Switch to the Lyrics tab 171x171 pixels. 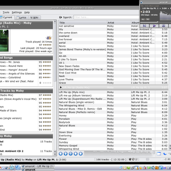[x=21, y=18]
